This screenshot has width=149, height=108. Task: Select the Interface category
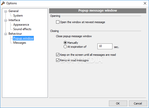[14, 20]
